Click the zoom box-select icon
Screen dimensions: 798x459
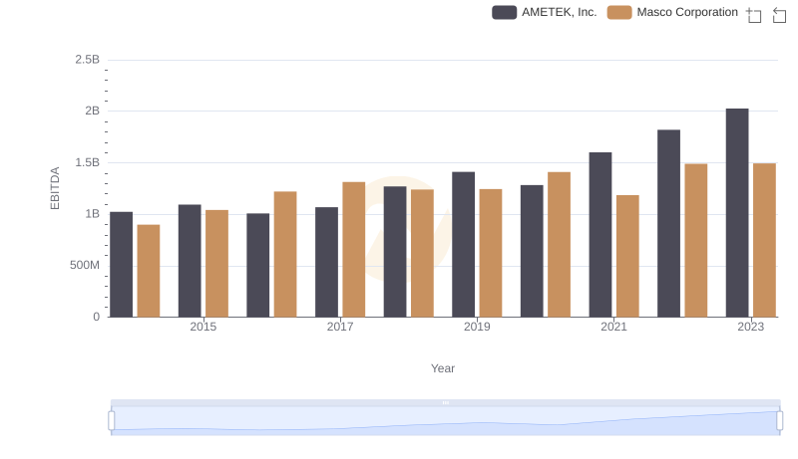click(754, 15)
